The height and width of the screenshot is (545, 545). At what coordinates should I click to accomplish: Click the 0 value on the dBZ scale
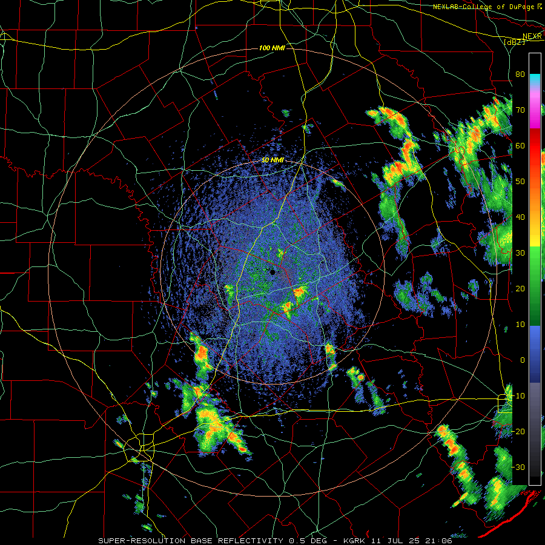click(x=523, y=360)
